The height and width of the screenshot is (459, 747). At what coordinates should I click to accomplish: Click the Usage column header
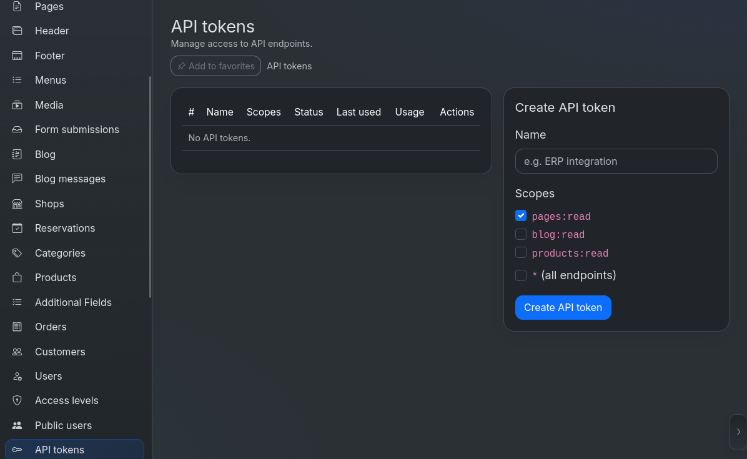tap(410, 112)
